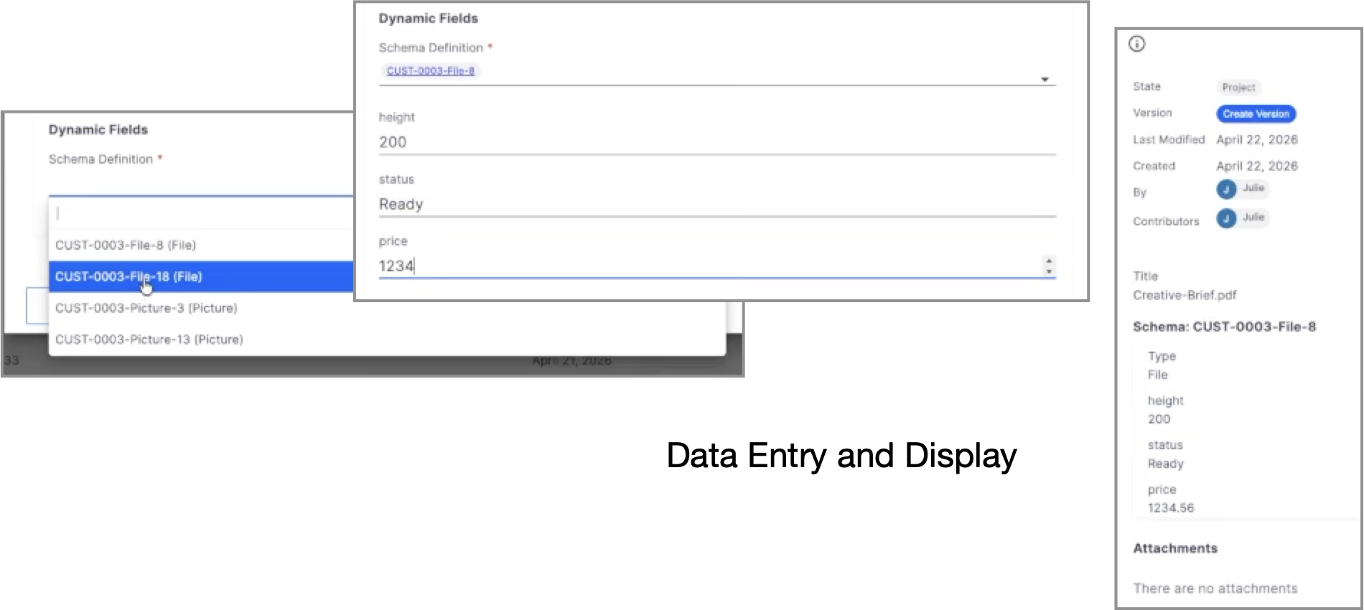Viewport: 1364px width, 610px height.
Task: Pick CUST-0003-Picture-13 (Picture) option
Action: 149,339
